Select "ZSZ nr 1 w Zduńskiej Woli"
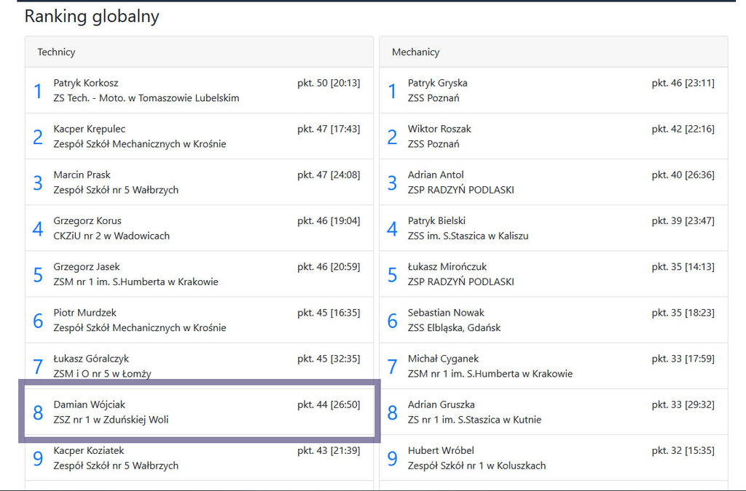This screenshot has width=746, height=491. click(x=111, y=420)
